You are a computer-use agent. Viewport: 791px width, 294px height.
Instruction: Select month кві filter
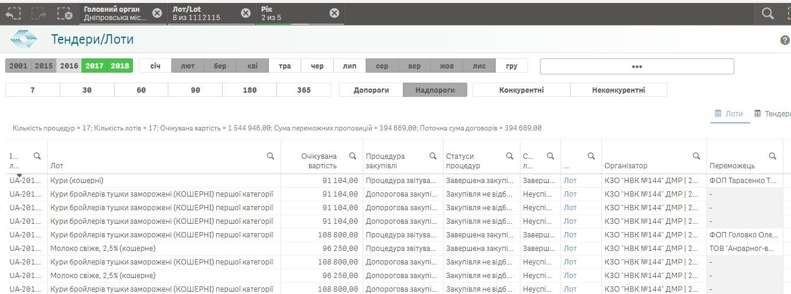click(252, 66)
